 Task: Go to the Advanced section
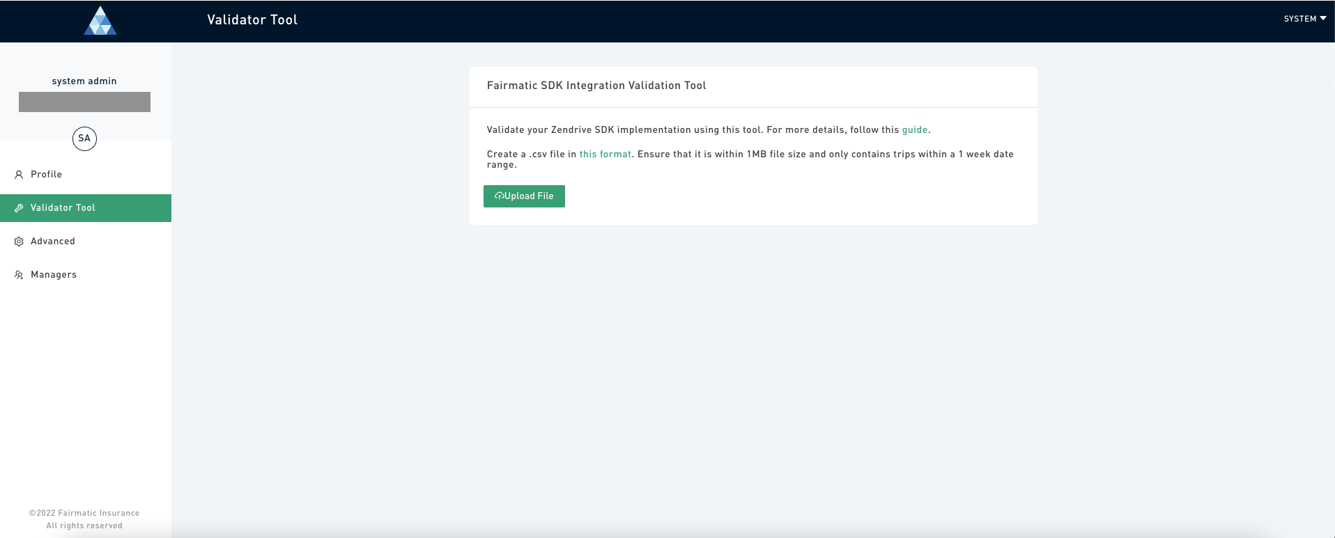click(86, 242)
